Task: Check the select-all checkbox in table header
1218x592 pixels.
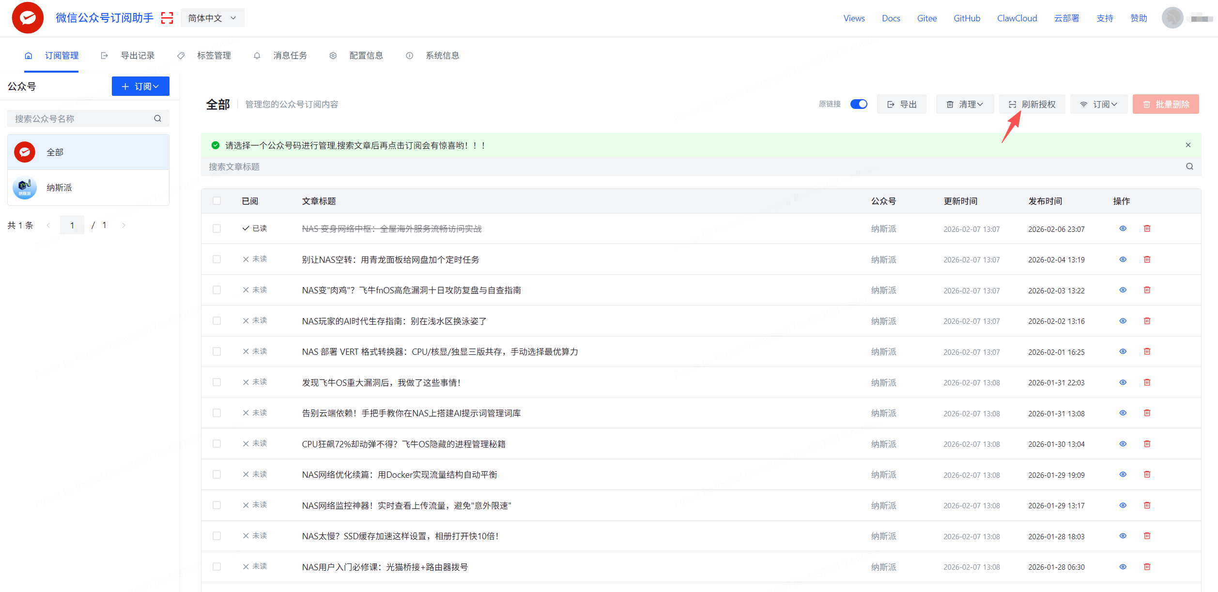Action: 216,201
